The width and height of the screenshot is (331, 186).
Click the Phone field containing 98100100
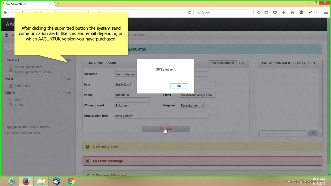(132, 95)
